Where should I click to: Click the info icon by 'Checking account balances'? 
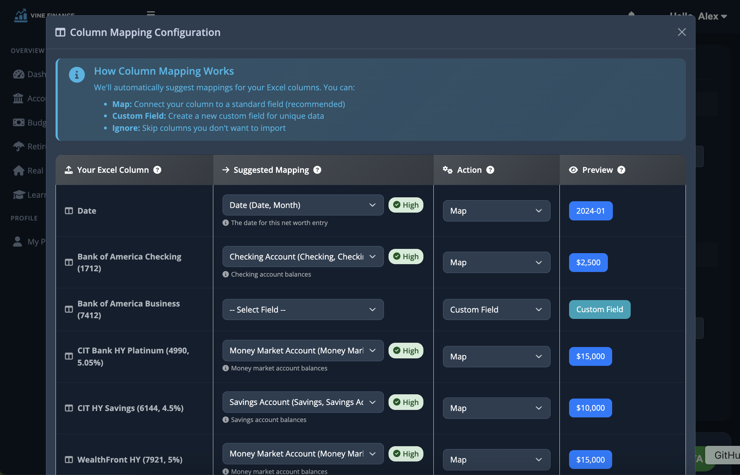(x=225, y=274)
